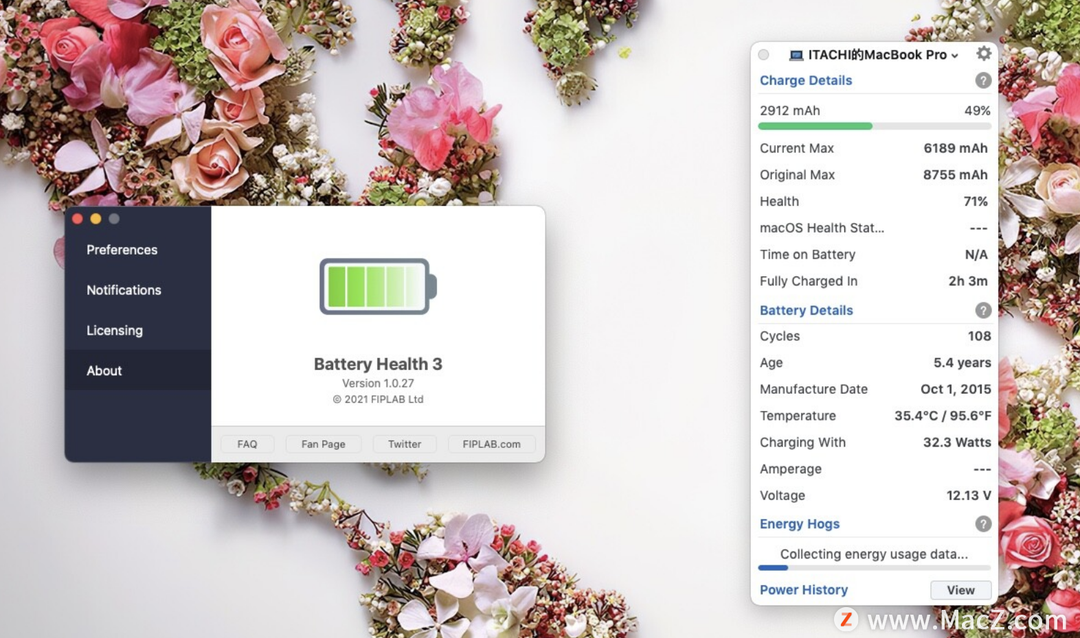Click the Oct 1, 2015 date value
1080x638 pixels.
tap(956, 389)
